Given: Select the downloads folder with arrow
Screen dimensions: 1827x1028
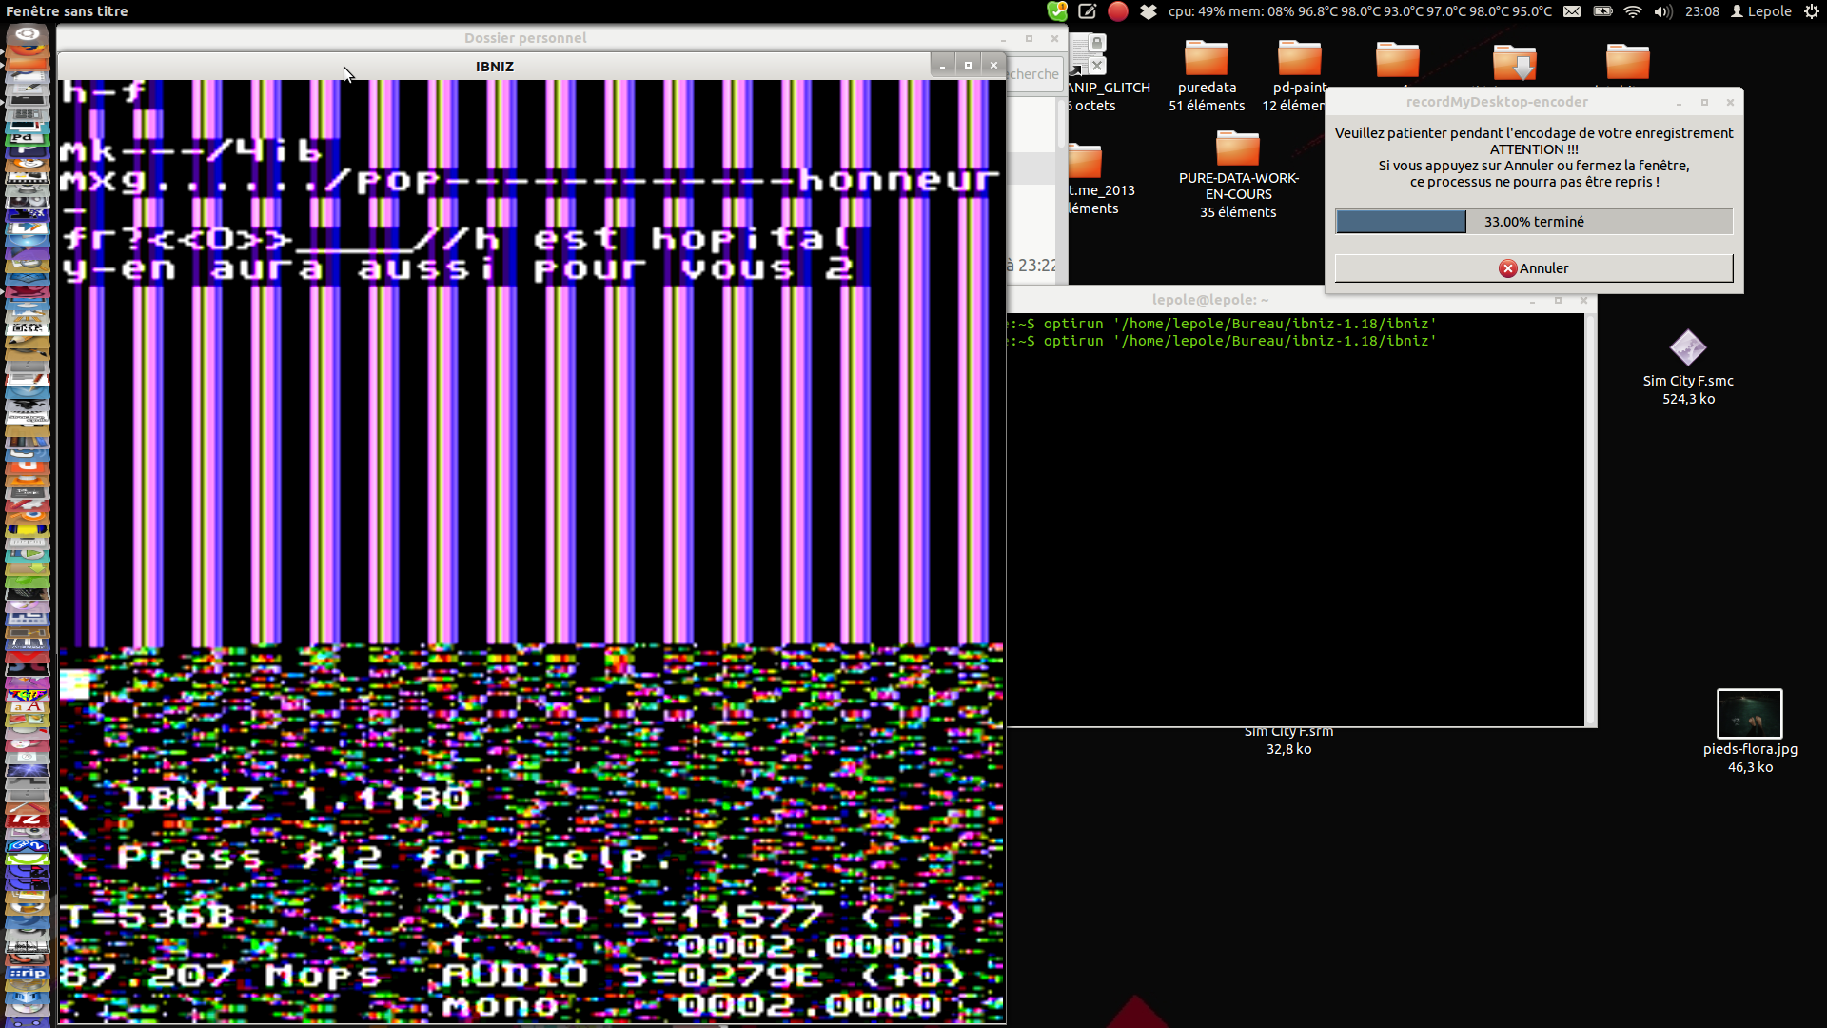Looking at the screenshot, I should pos(1514,63).
